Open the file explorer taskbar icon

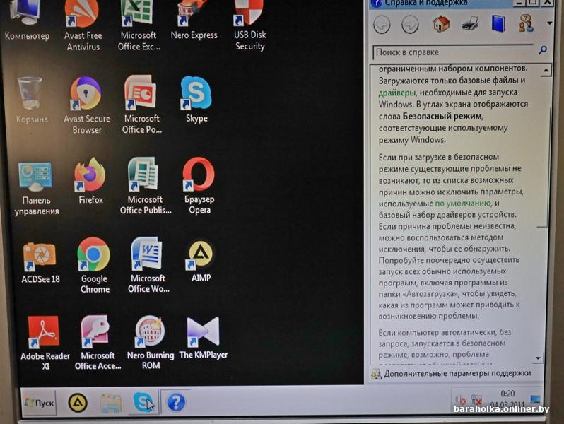tap(111, 403)
